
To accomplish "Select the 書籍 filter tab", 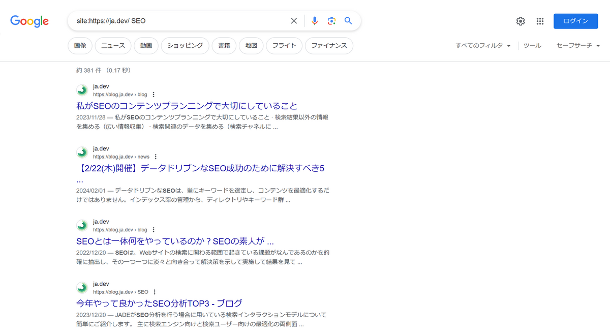I will [224, 46].
